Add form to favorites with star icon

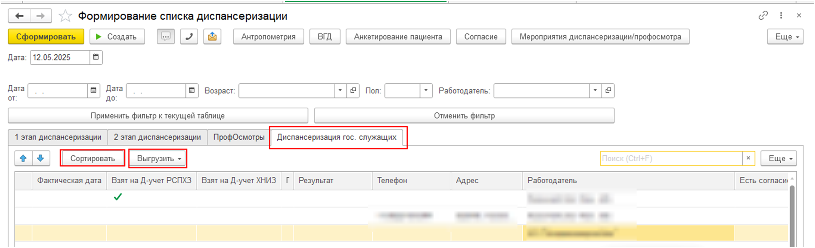pyautogui.click(x=65, y=16)
